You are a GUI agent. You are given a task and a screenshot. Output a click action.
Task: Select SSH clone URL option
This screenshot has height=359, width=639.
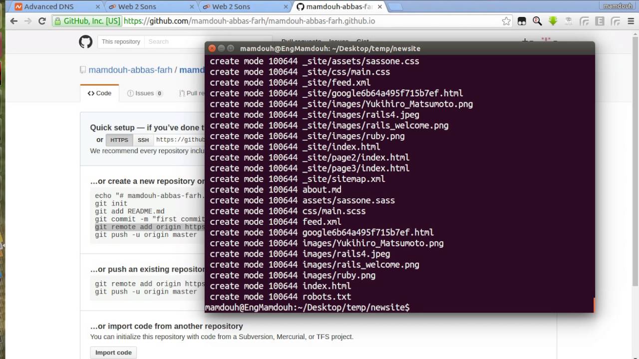tap(143, 140)
